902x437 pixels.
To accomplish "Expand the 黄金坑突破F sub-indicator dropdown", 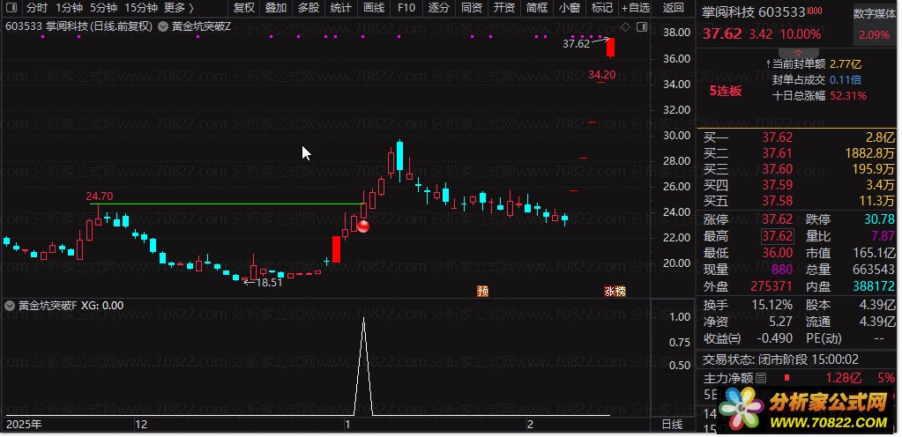I will [9, 306].
